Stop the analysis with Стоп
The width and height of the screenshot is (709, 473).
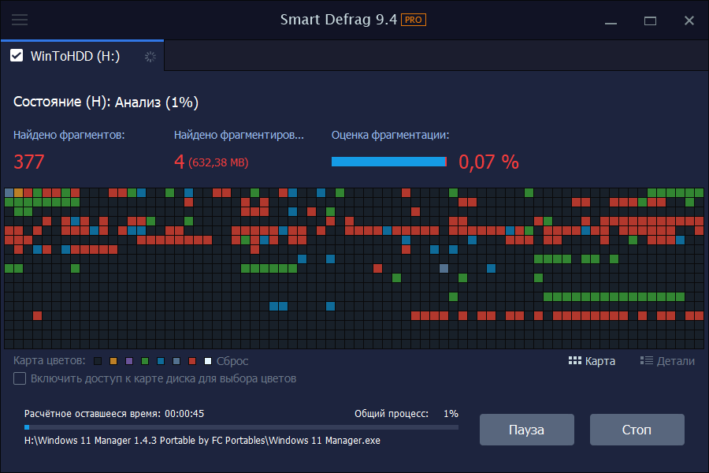(637, 430)
